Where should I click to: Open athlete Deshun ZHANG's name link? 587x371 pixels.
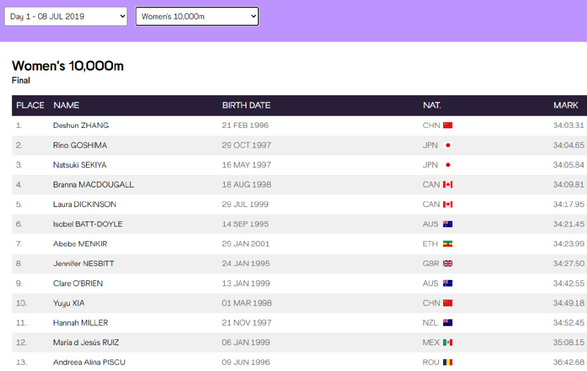tap(81, 126)
